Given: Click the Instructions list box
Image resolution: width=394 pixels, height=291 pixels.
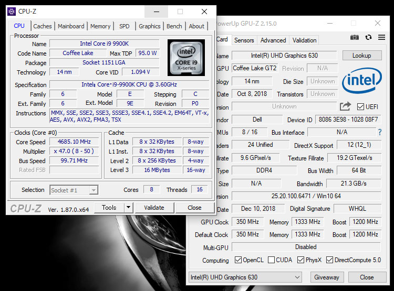Looking at the screenshot, I should 129,116.
